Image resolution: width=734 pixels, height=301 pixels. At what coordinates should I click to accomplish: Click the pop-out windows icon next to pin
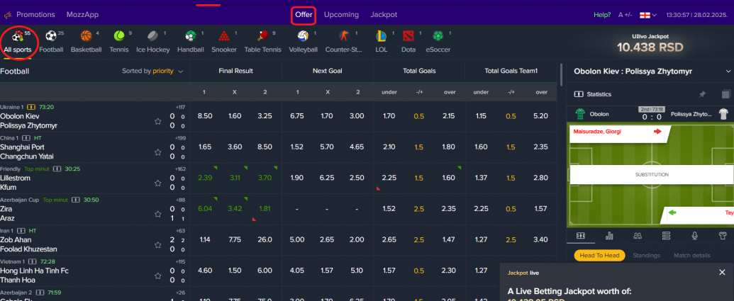tap(725, 94)
